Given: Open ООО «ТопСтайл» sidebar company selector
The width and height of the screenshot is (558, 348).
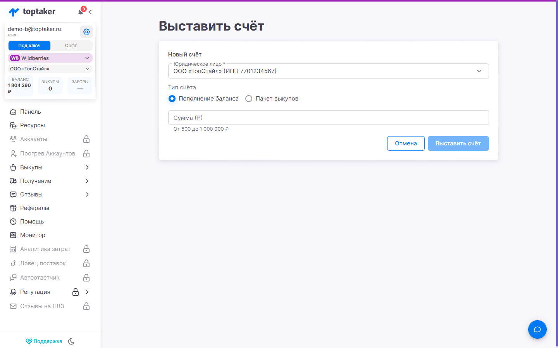Looking at the screenshot, I should 50,69.
